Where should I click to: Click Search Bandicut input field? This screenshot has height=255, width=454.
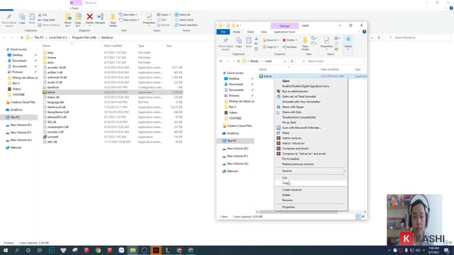(418, 38)
